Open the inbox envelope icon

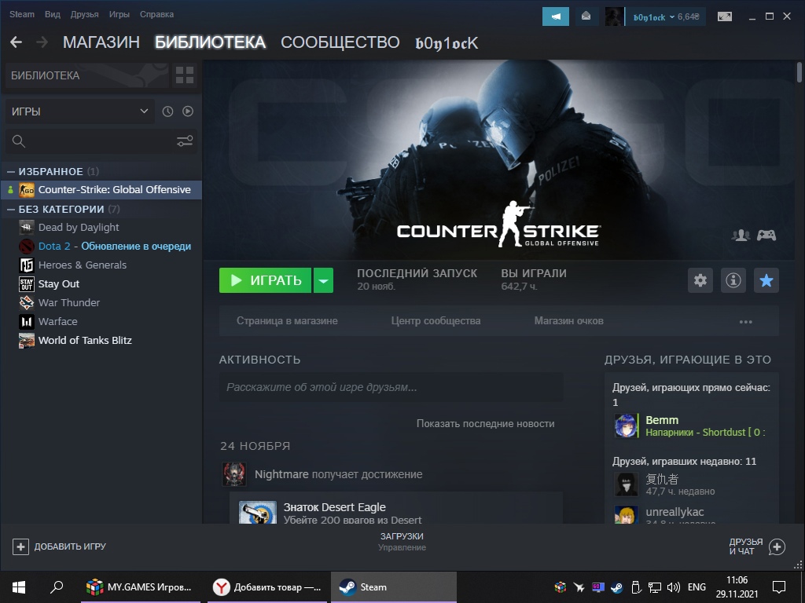pos(586,16)
